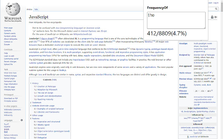
Task: Hide the Contents table using the hide link
Action: click(x=54, y=80)
